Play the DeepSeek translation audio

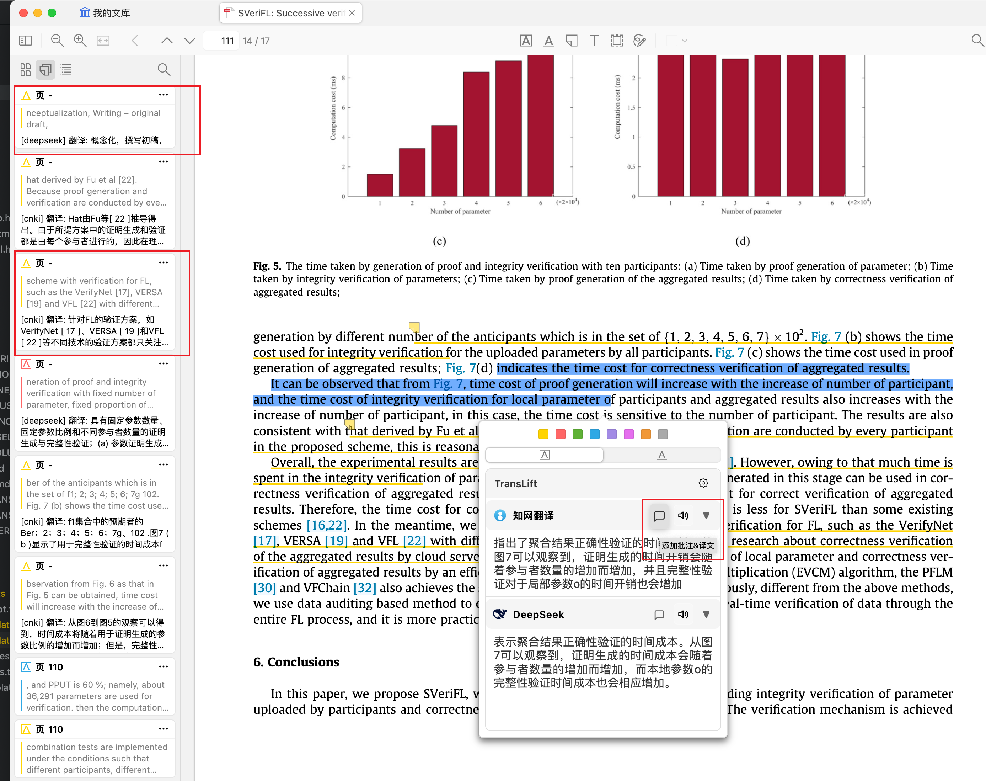(x=683, y=614)
